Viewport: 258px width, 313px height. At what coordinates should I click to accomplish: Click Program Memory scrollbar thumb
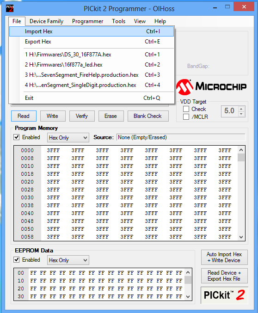point(241,157)
